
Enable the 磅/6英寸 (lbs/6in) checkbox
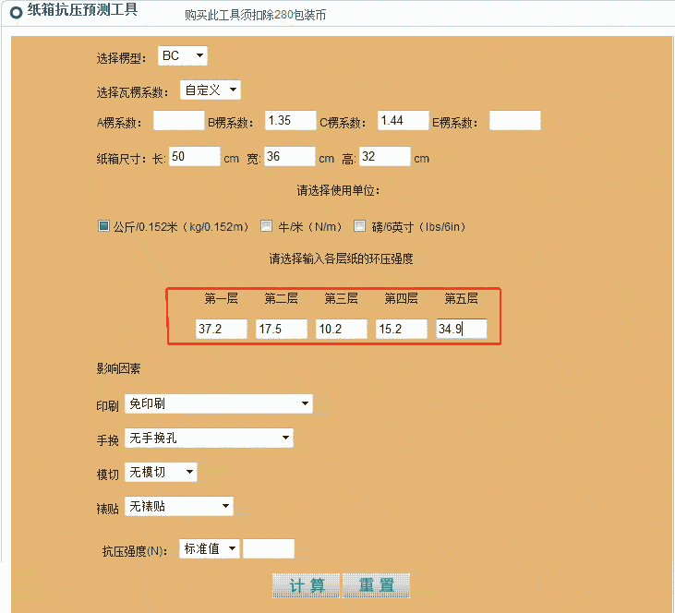360,225
